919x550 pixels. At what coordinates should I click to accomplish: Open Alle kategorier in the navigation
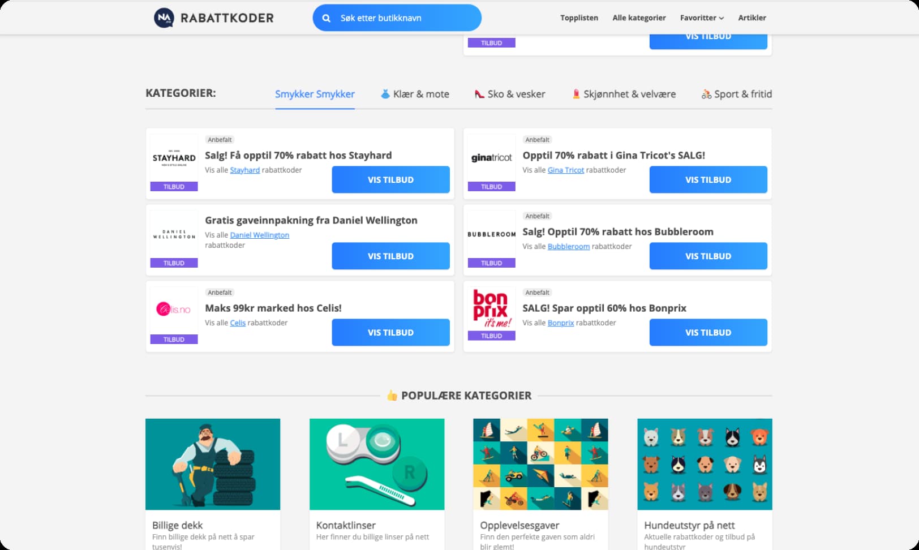tap(639, 18)
